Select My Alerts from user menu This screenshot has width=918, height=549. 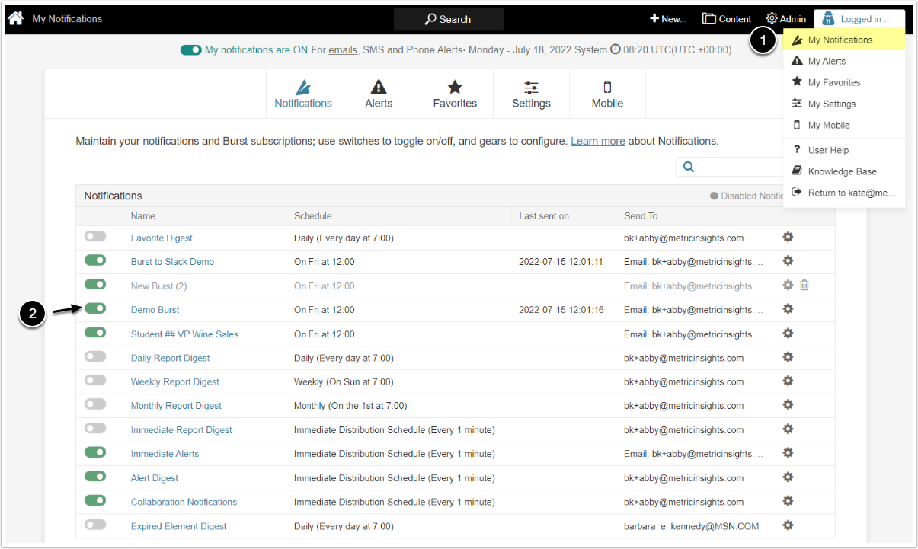click(x=827, y=61)
